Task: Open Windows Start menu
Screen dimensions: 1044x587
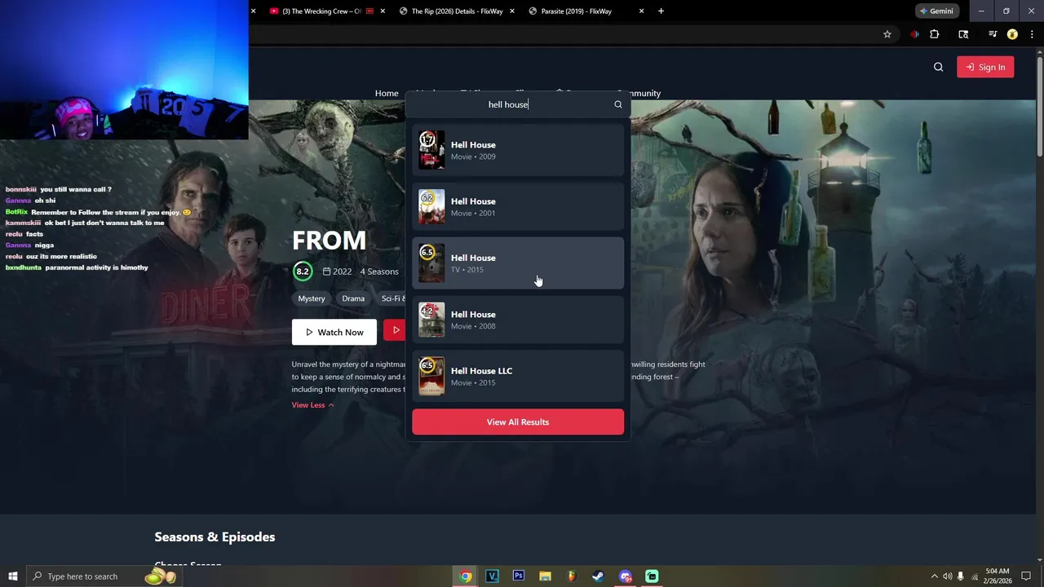Action: coord(12,576)
